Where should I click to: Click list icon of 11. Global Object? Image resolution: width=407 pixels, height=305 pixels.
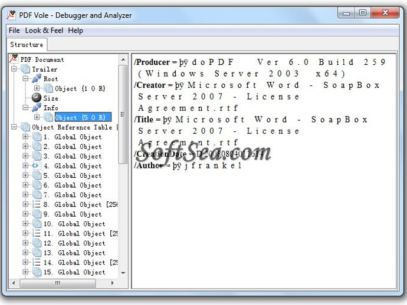pos(37,233)
